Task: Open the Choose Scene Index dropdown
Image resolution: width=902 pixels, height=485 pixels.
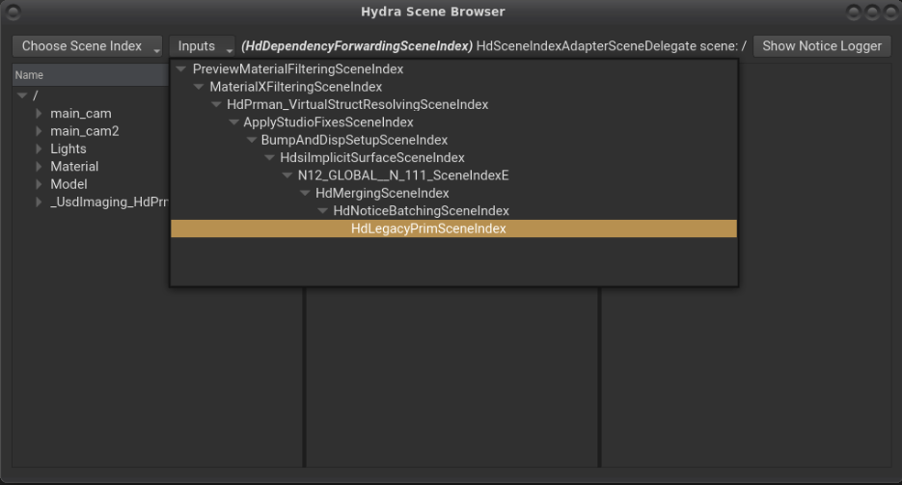Action: click(89, 46)
